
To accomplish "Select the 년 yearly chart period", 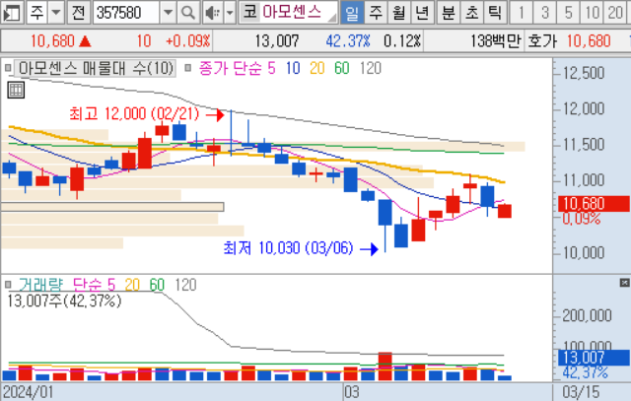I will (422, 13).
